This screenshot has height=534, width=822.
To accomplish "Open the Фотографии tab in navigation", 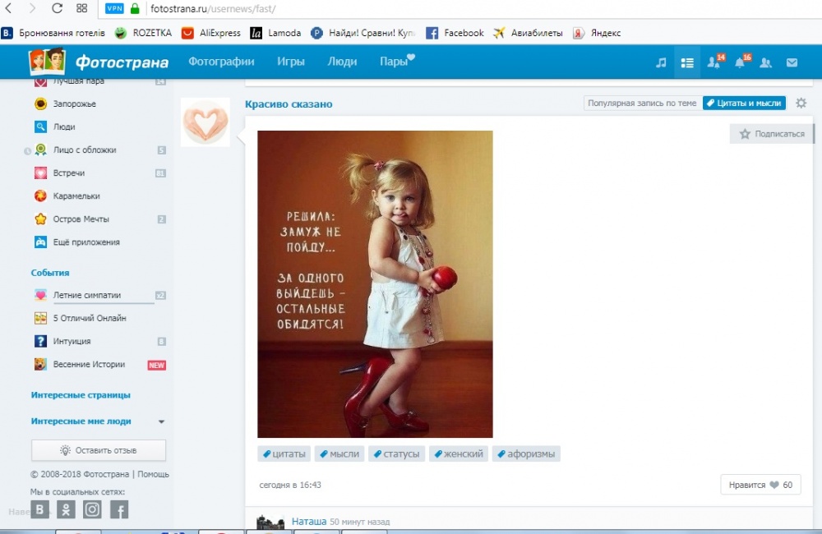I will [x=221, y=62].
